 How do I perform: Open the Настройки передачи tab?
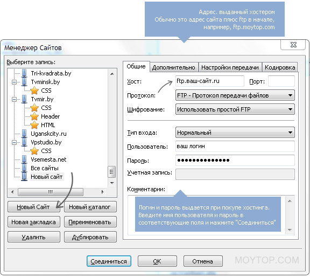[x=230, y=67]
